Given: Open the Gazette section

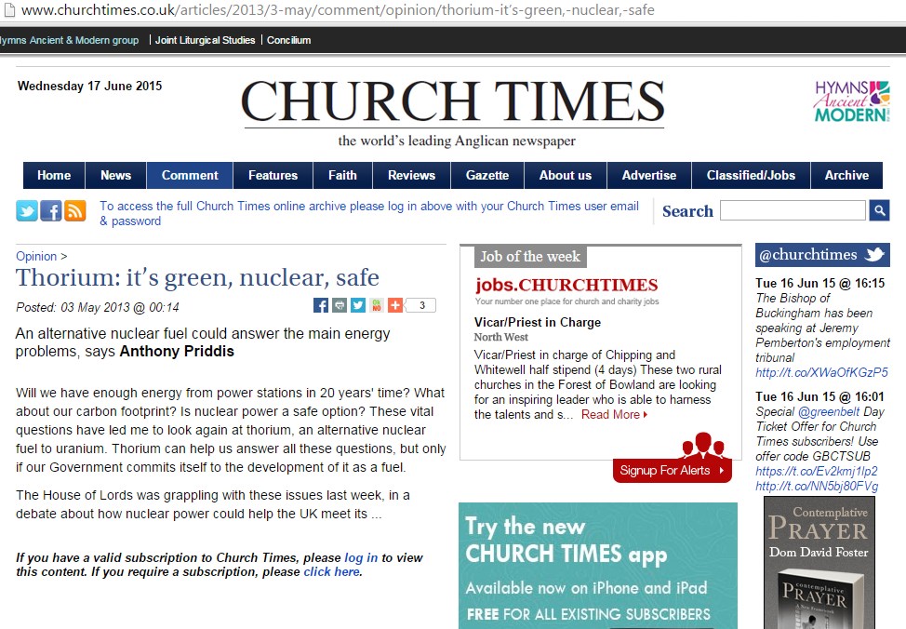Looking at the screenshot, I should [487, 175].
